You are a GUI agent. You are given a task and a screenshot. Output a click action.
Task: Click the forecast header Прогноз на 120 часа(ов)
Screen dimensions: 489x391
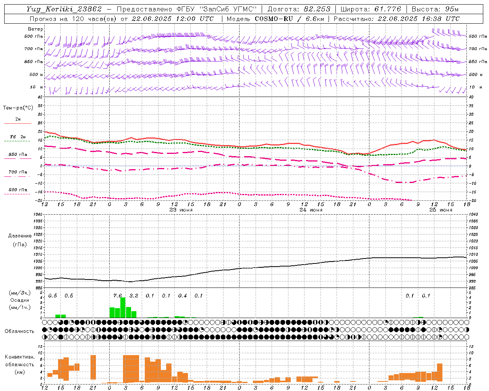73,19
